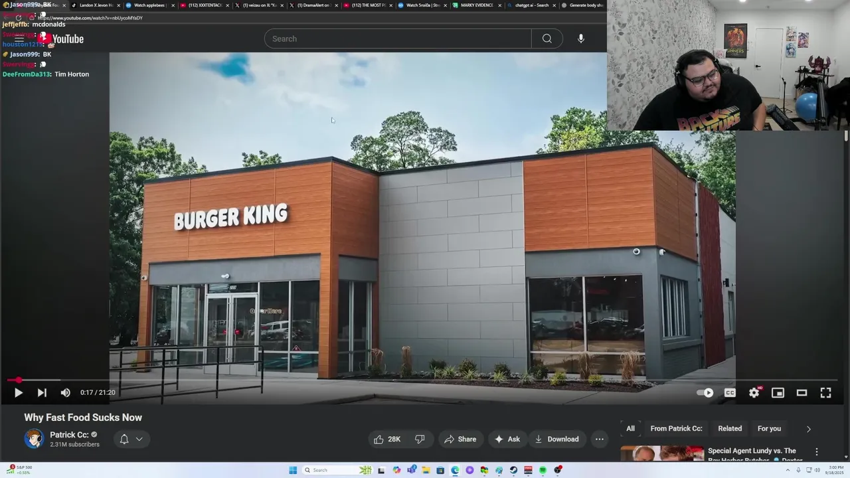Open the video settings gear
This screenshot has width=850, height=478.
click(754, 392)
